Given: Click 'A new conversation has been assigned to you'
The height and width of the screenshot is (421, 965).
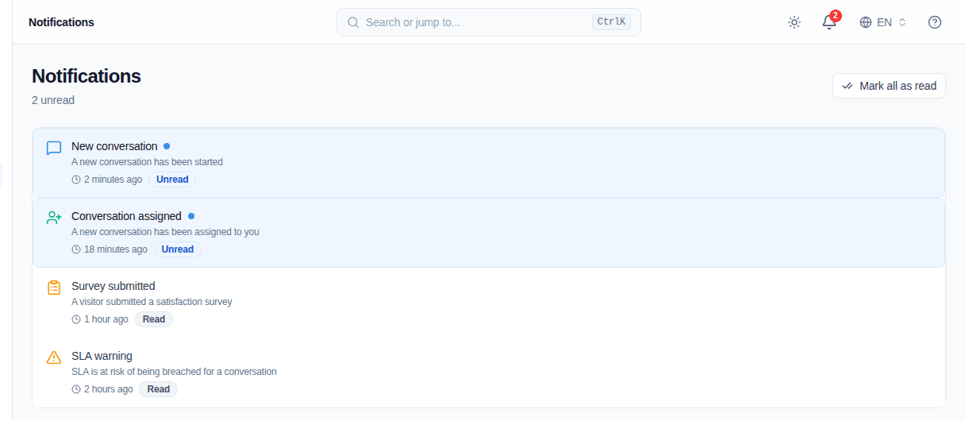Looking at the screenshot, I should coord(165,232).
